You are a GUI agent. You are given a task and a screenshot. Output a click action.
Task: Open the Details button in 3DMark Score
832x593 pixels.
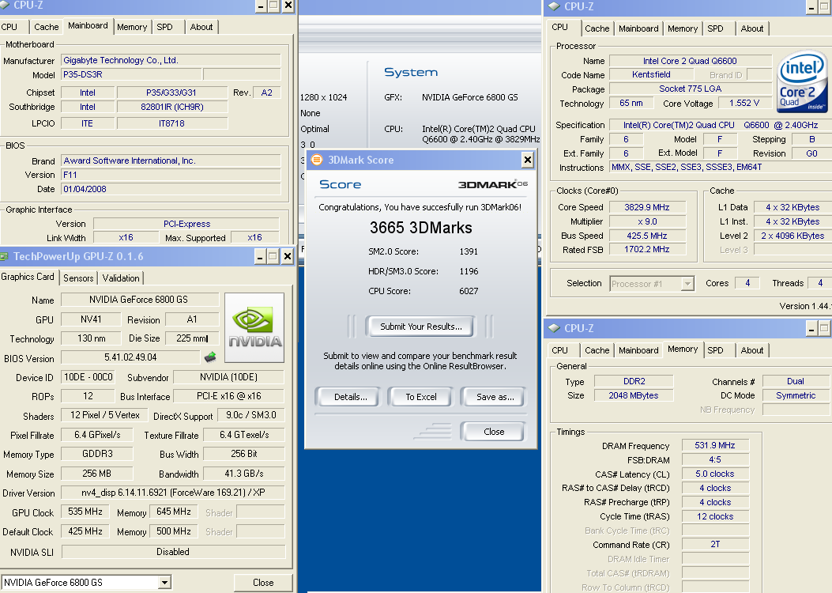(x=350, y=397)
